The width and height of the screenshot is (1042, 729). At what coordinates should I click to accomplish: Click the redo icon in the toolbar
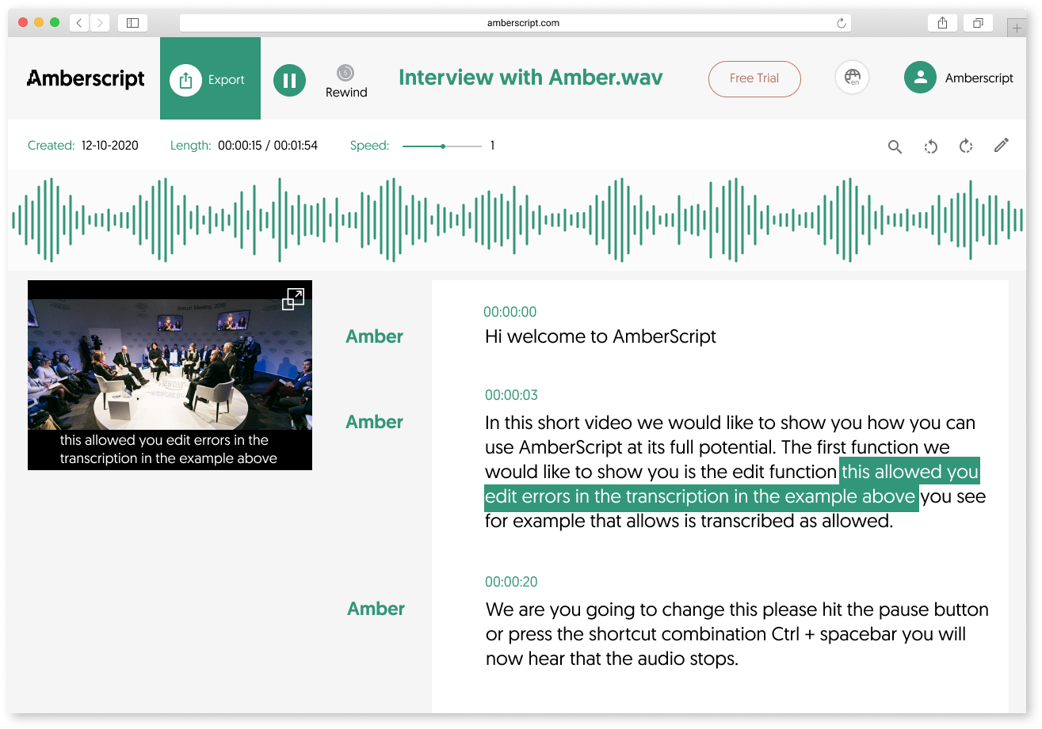966,146
